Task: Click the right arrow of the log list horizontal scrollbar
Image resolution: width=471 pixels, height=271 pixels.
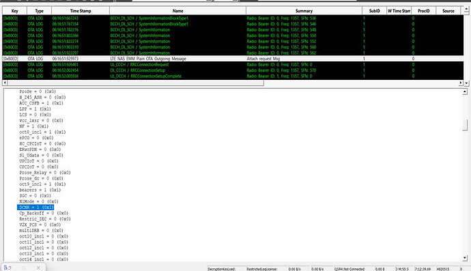Action: (x=461, y=83)
